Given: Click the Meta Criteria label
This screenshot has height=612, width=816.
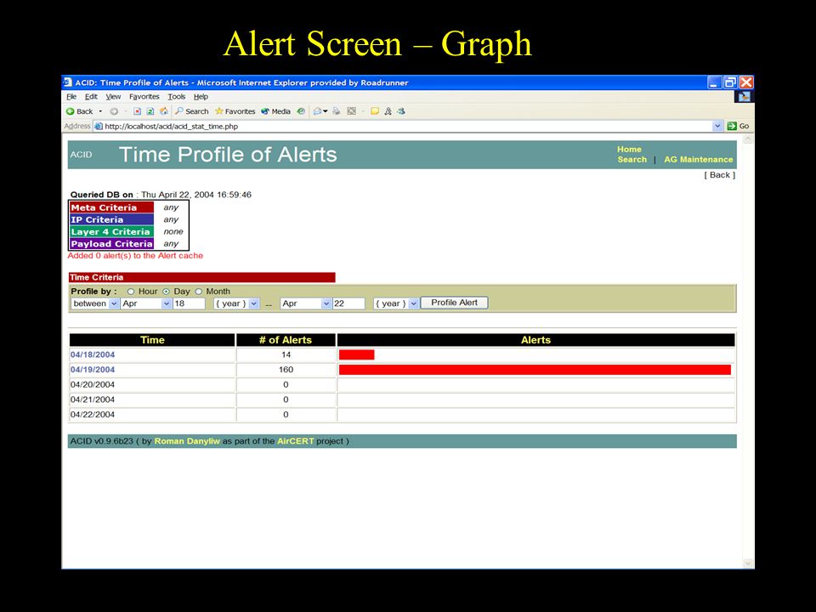Looking at the screenshot, I should [x=112, y=207].
